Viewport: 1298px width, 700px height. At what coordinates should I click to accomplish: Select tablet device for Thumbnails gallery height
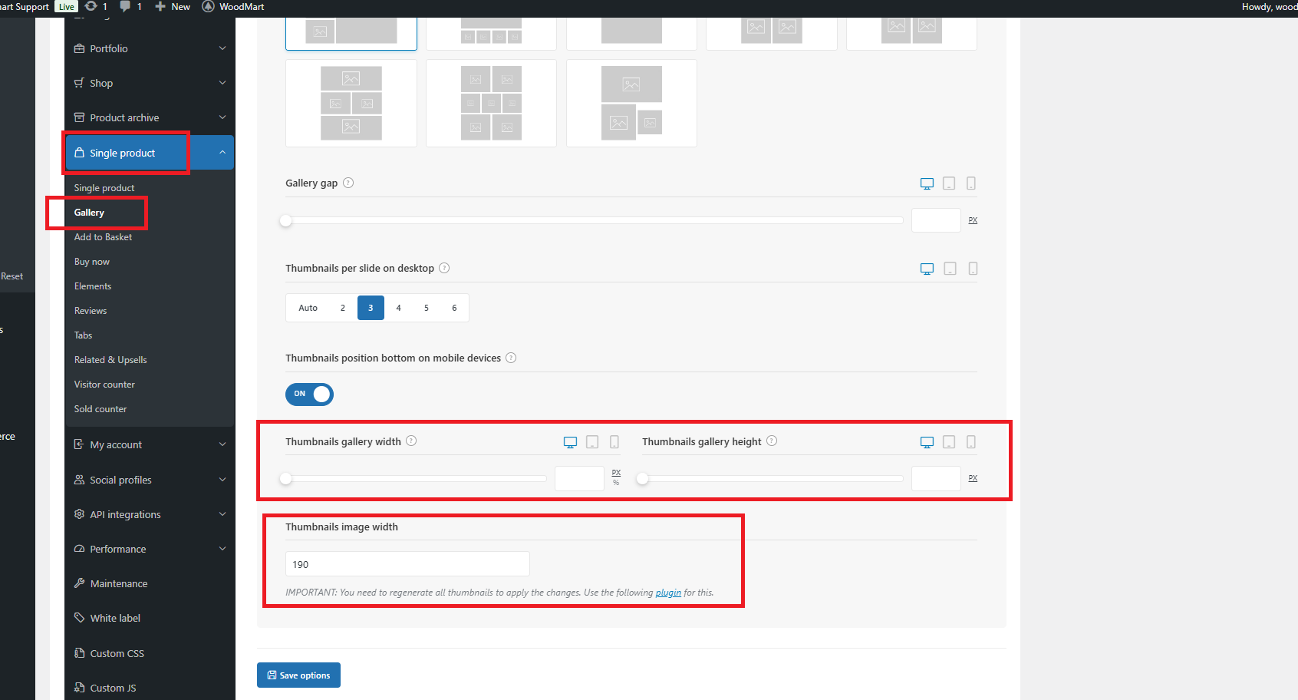[949, 442]
